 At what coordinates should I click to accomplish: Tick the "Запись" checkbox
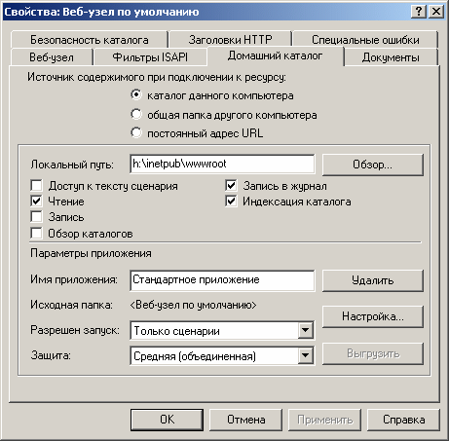pyautogui.click(x=36, y=217)
